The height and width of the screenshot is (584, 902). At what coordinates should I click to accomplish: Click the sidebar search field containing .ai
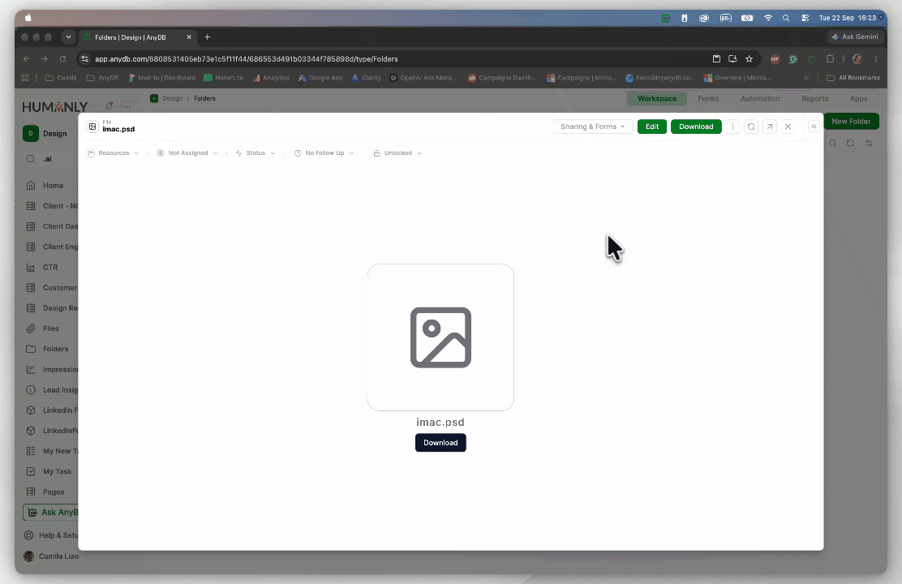click(x=50, y=159)
